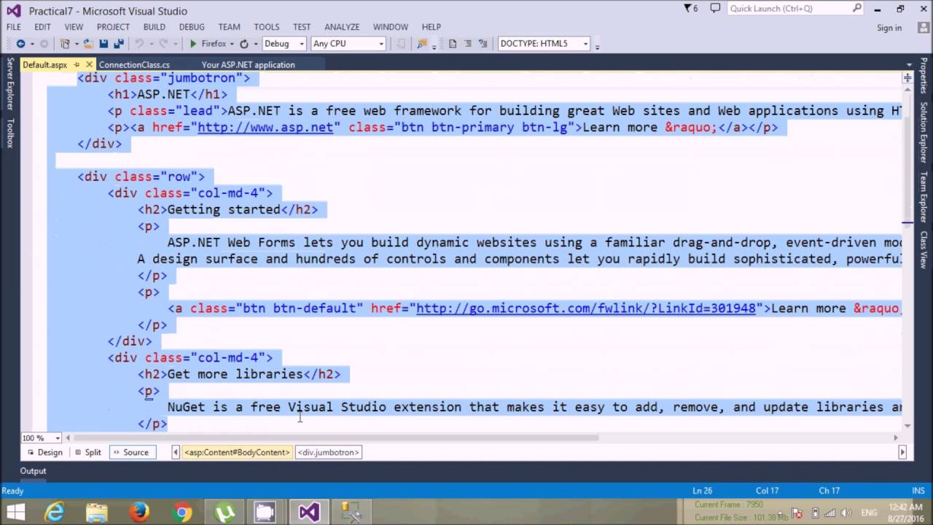Open the Toolbox side tab
Screen dimensions: 933x525
tap(9, 133)
